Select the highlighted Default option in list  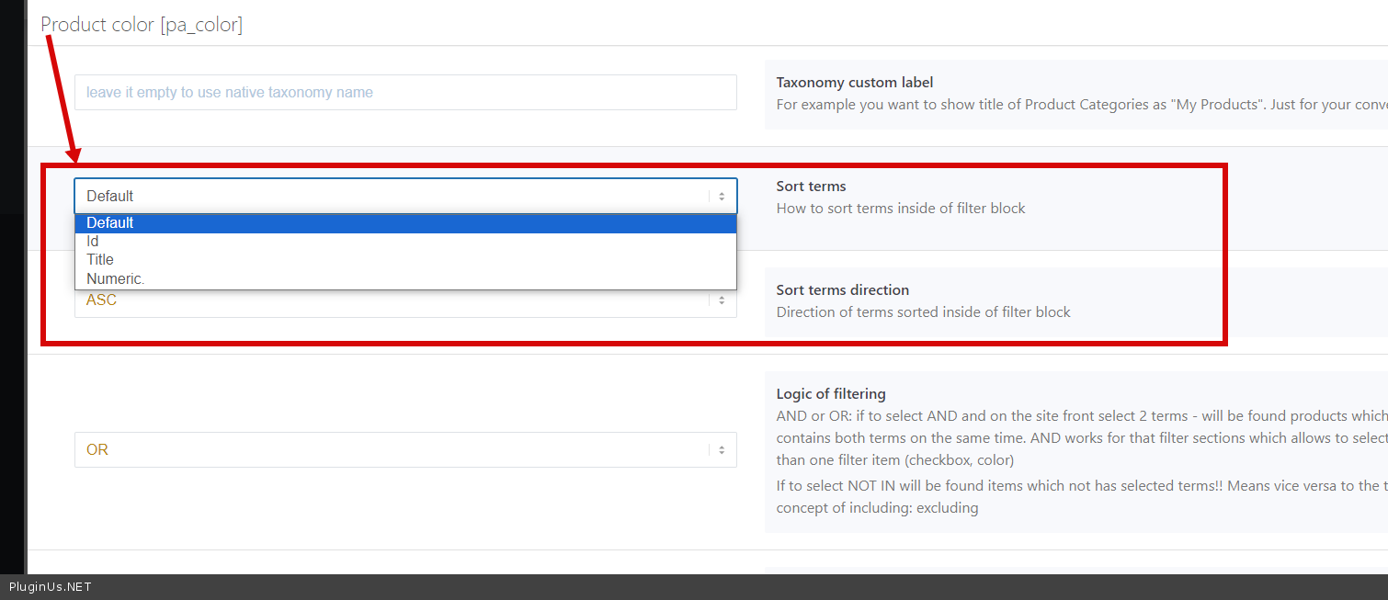(x=405, y=223)
